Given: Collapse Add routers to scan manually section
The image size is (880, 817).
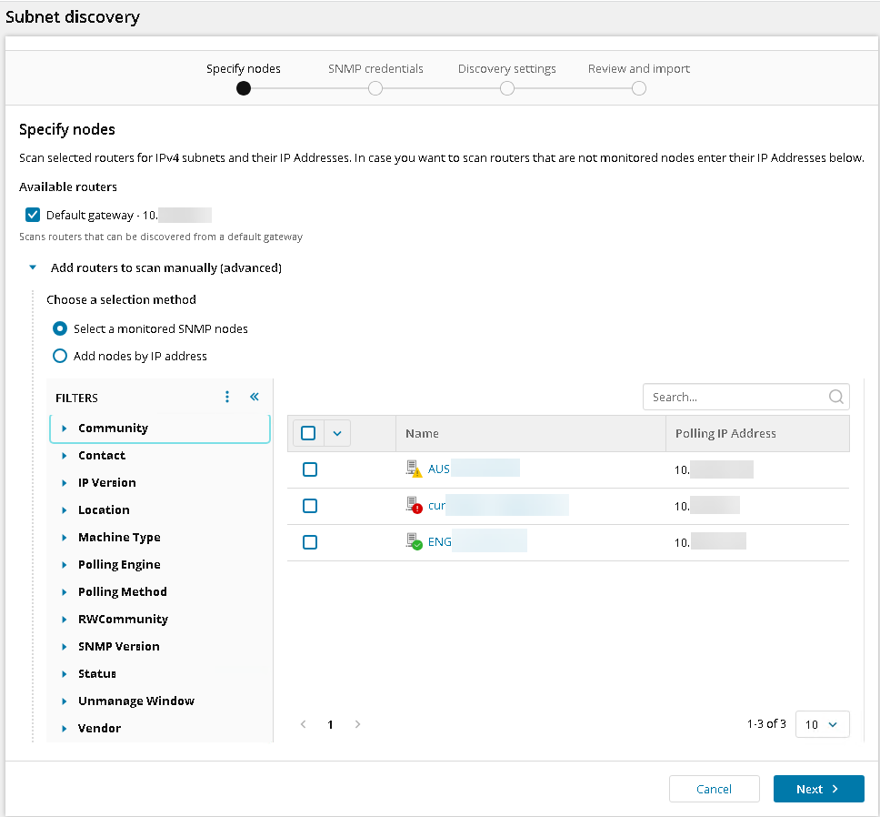Looking at the screenshot, I should coord(34,268).
